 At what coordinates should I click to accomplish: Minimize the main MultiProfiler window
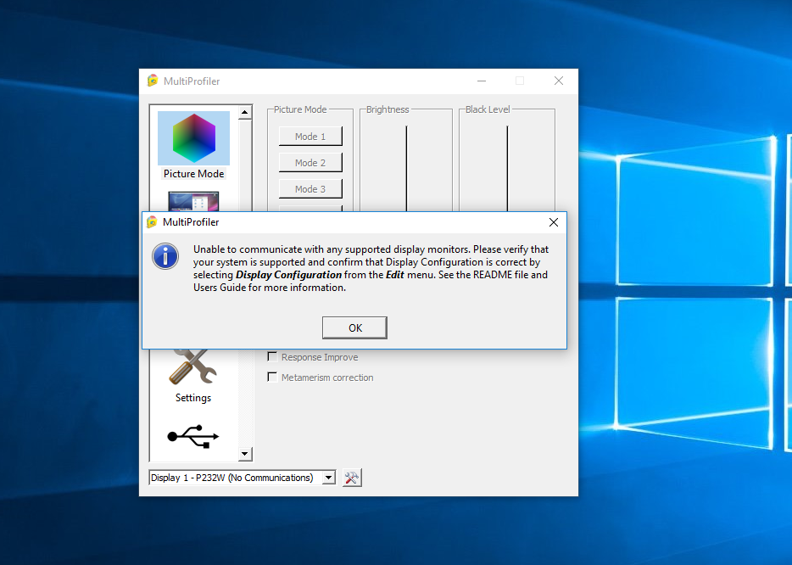point(482,81)
